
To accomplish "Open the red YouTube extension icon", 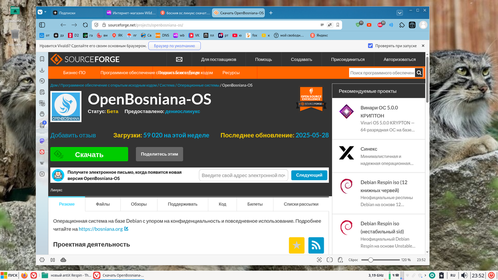I will [369, 25].
